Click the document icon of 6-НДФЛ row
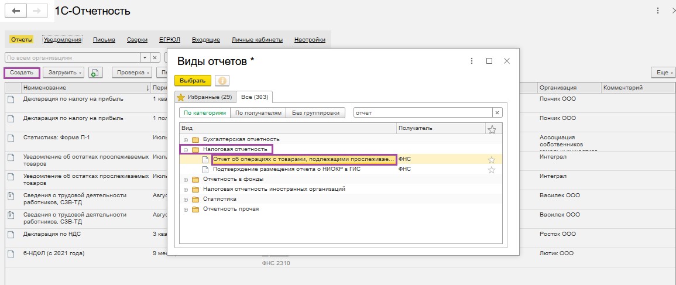The image size is (676, 285). (11, 253)
